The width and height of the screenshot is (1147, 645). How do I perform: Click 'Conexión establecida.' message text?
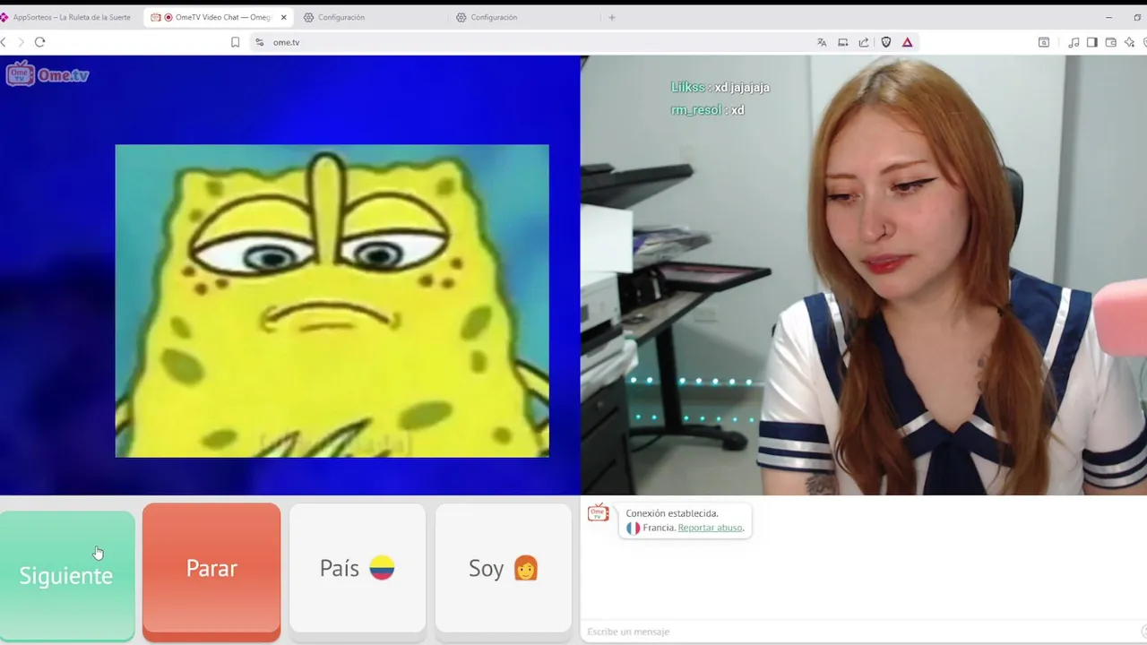672,513
